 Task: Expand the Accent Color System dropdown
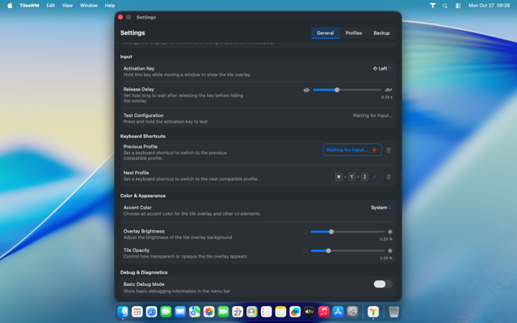380,208
